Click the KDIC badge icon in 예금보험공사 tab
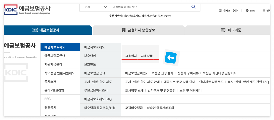274x120 pixels. pyautogui.click(x=35, y=30)
